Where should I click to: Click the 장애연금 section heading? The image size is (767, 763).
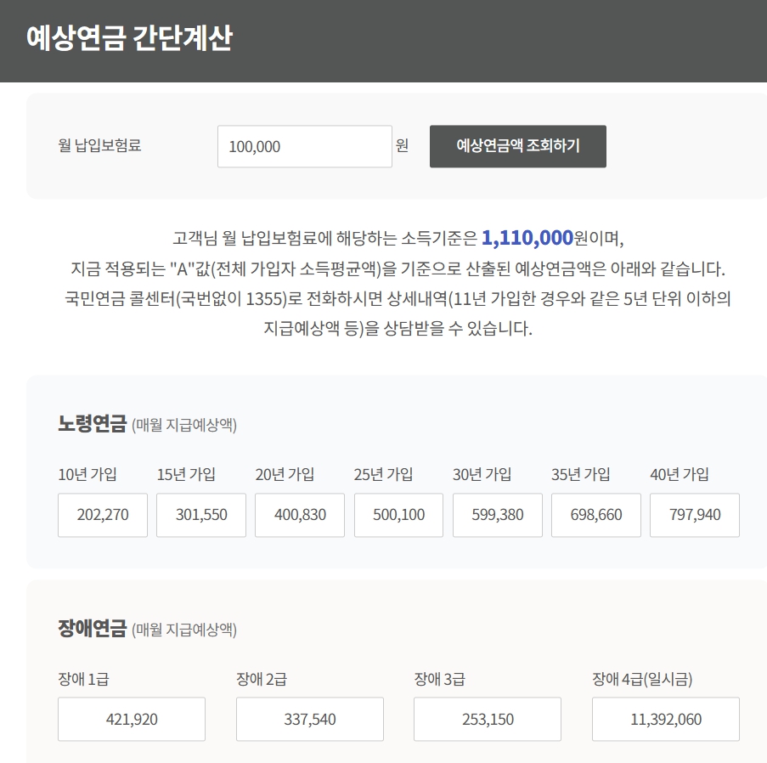pyautogui.click(x=93, y=629)
